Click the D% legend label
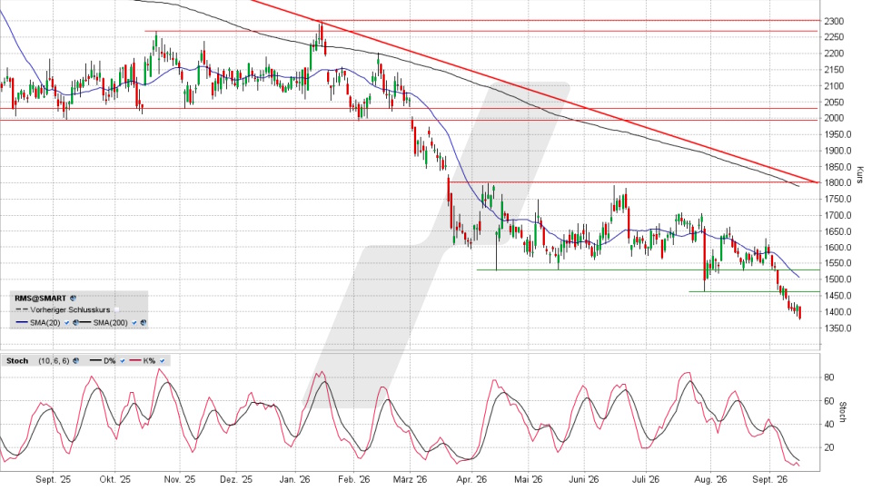 (110, 360)
